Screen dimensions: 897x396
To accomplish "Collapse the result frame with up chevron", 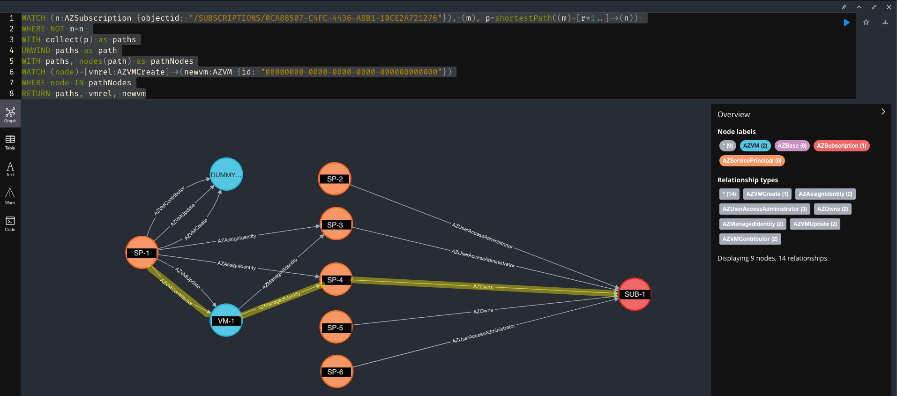I will [859, 7].
